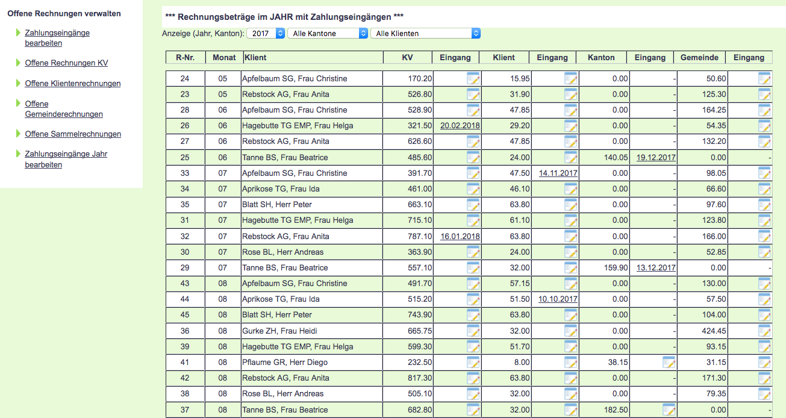Open KV payment edit icon for invoice 36
786x418 pixels.
point(473,331)
